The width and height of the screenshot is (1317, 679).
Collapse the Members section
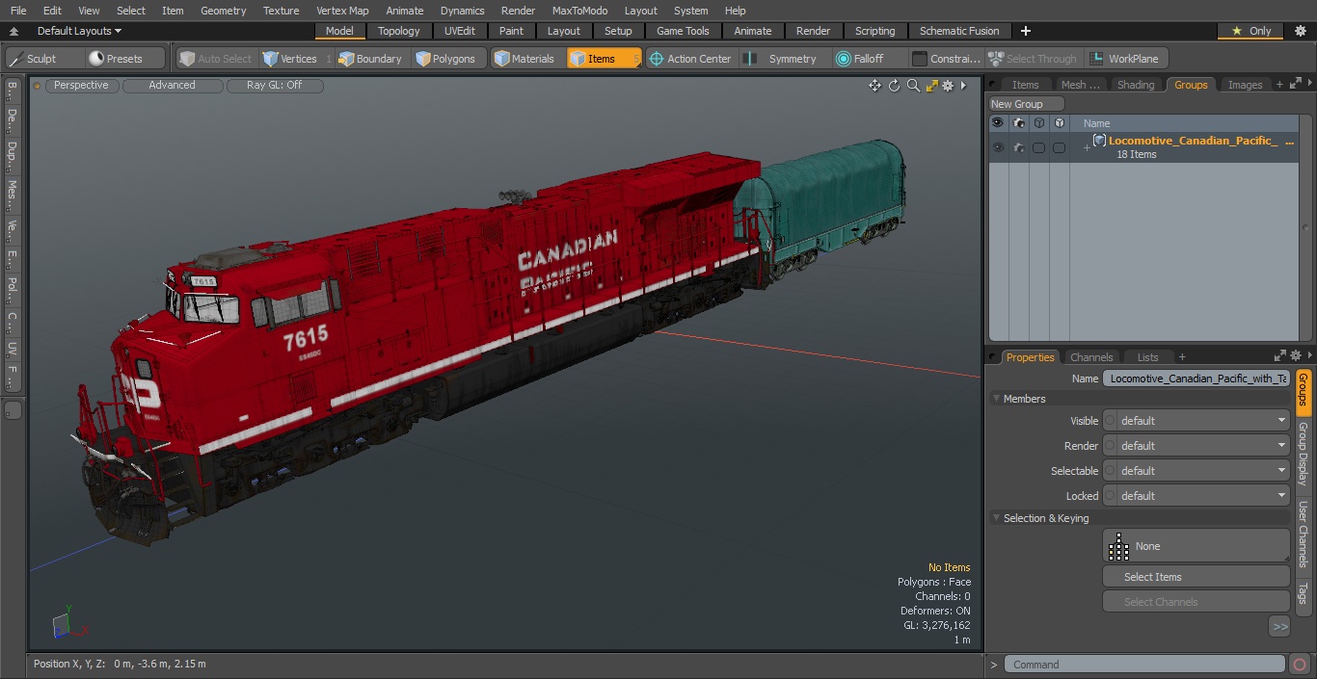pos(997,399)
